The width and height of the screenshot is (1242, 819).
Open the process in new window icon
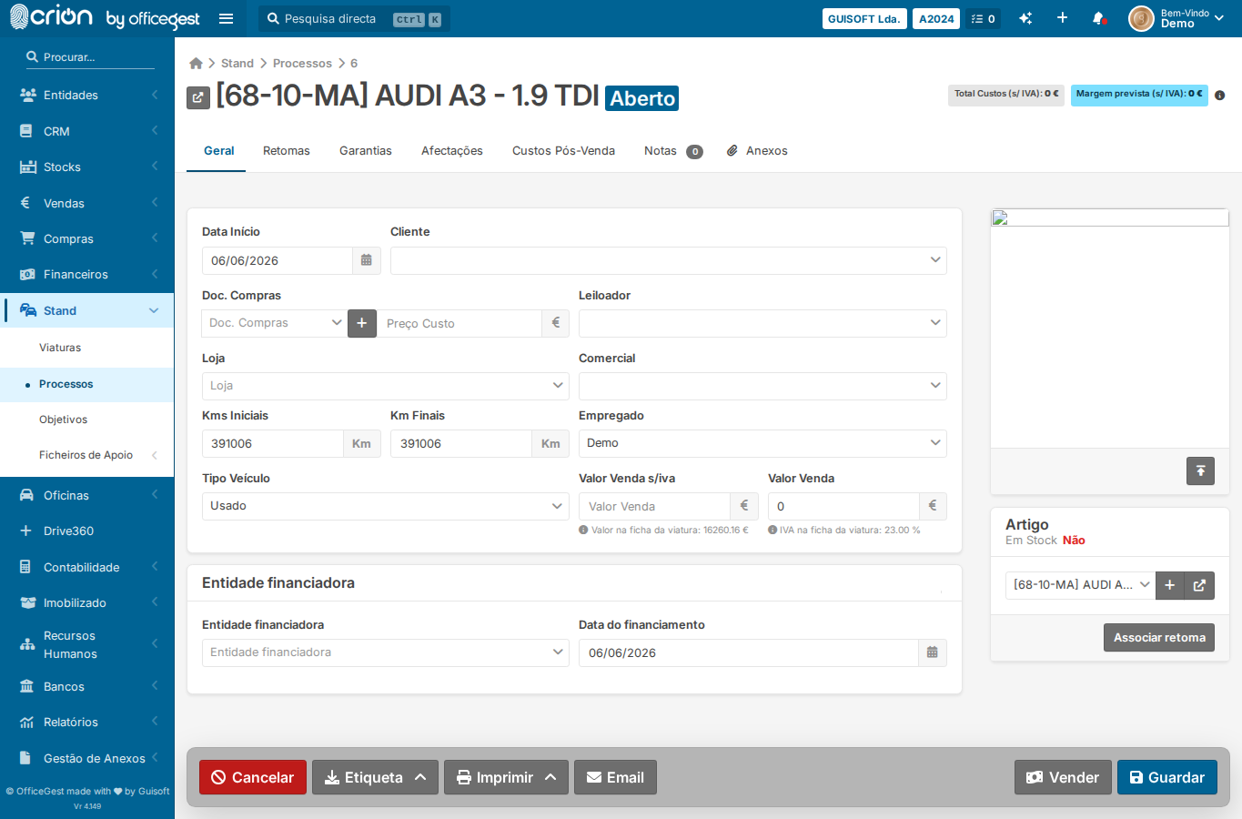(x=198, y=97)
